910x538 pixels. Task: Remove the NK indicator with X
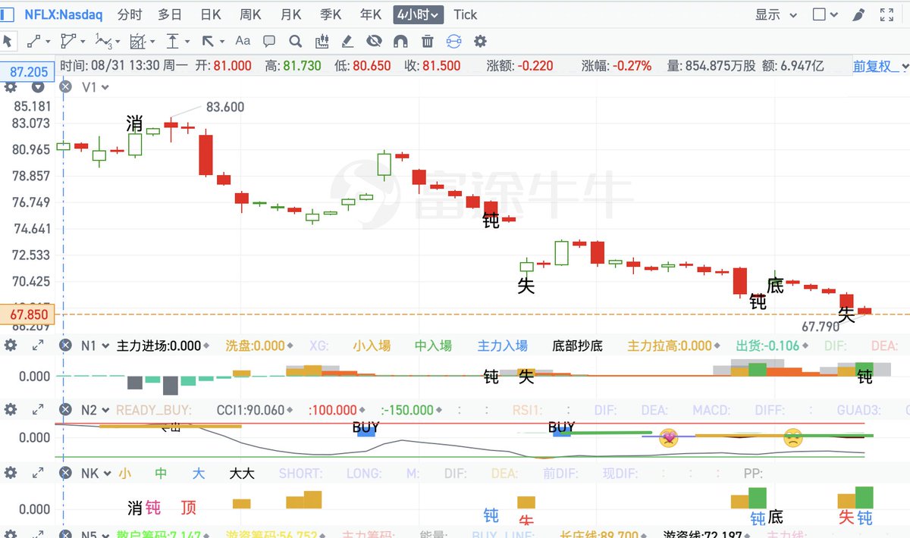pos(65,473)
